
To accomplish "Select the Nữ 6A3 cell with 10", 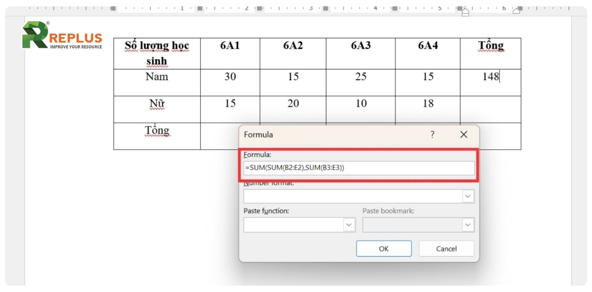I will (x=361, y=109).
